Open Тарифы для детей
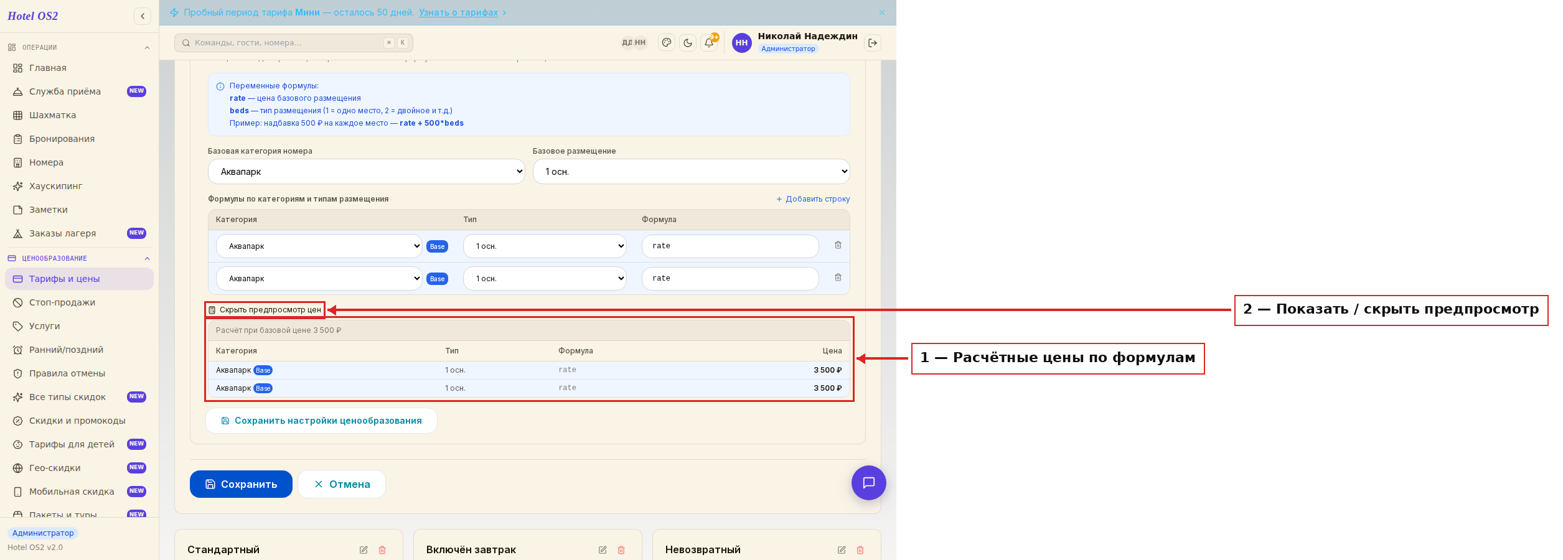This screenshot has height=560, width=1563. click(79, 444)
